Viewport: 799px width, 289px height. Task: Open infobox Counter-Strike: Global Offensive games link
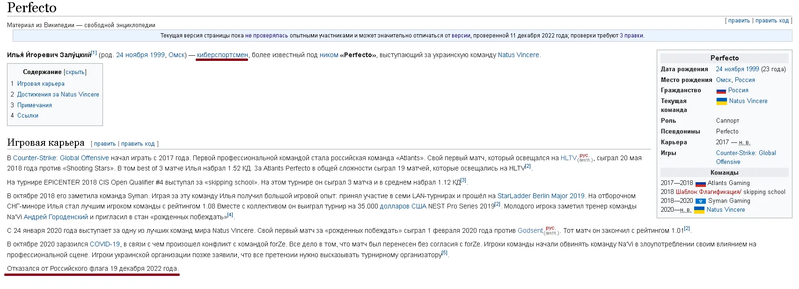tap(746, 157)
